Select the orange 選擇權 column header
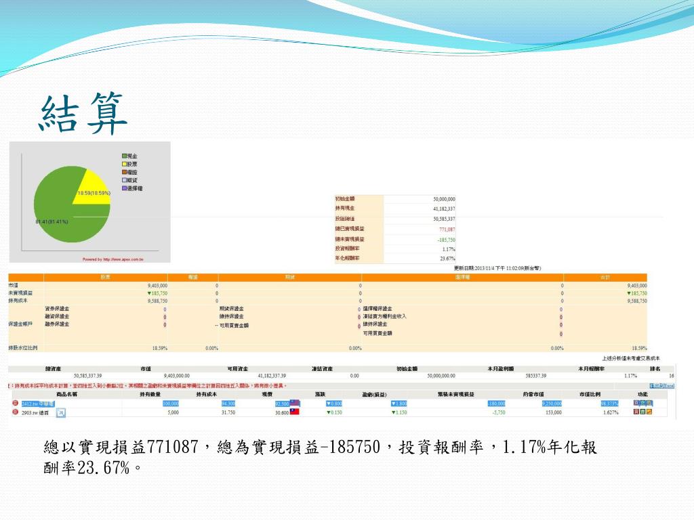694x520 pixels. tap(462, 277)
